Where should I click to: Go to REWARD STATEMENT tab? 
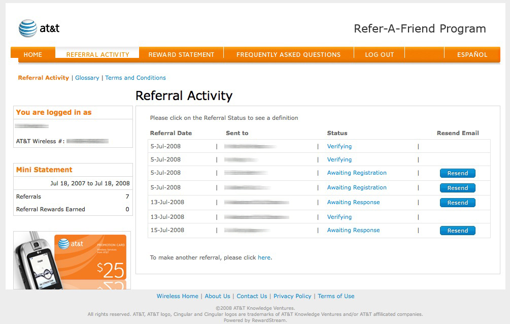(x=181, y=55)
